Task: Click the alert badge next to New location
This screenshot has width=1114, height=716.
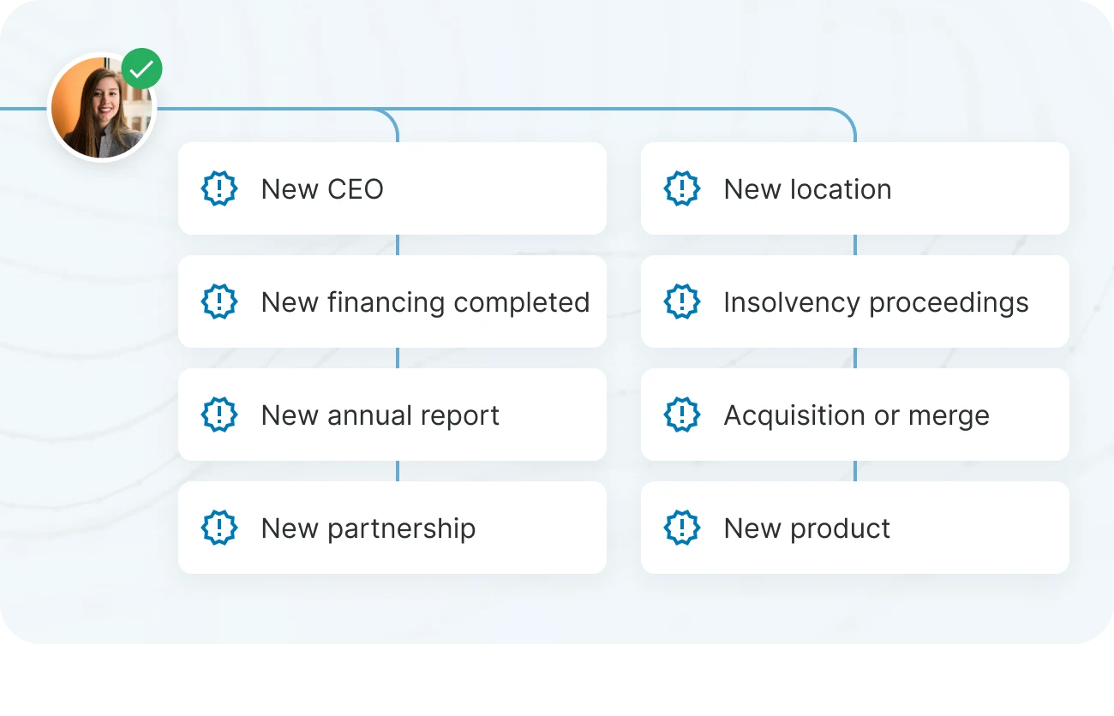Action: coord(682,188)
